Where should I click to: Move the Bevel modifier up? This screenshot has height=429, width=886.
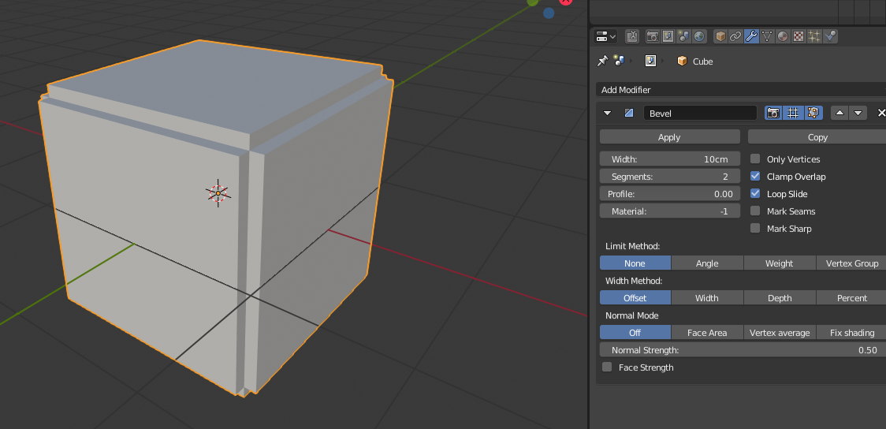click(839, 113)
